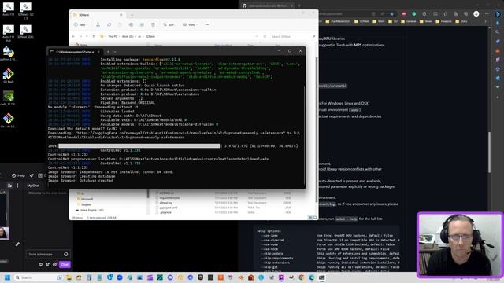This screenshot has width=504, height=283.
Task: Open the Auto1111 Pull desktop shortcut
Action: (9, 33)
